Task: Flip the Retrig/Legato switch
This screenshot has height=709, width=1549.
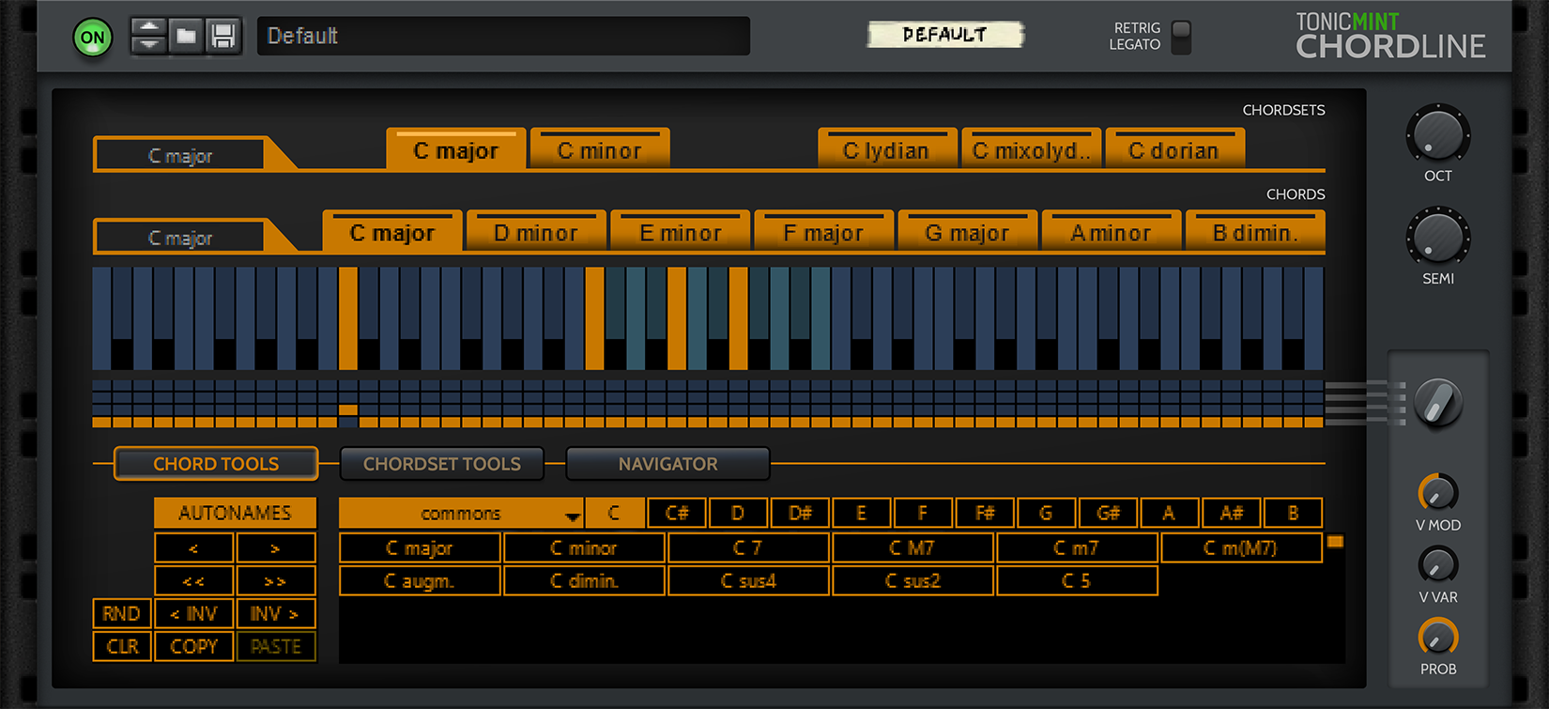Action: coord(1182,37)
